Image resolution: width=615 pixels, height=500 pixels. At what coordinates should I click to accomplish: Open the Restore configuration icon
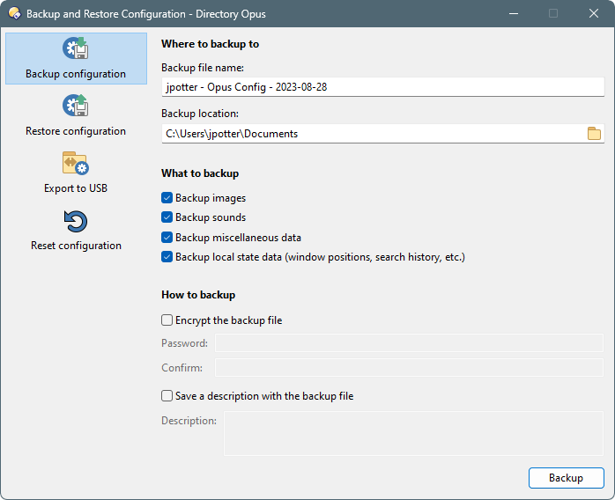76,106
